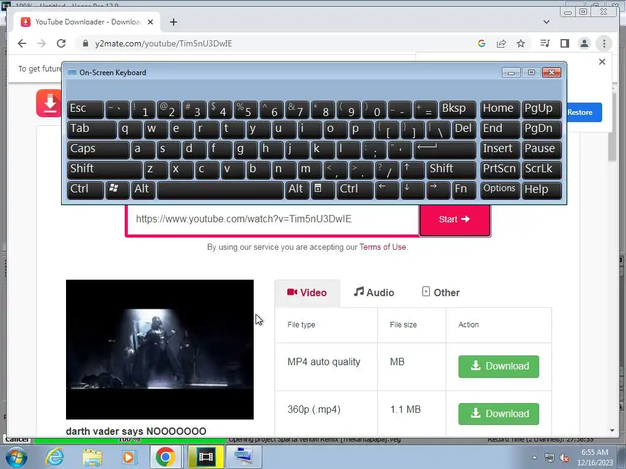This screenshot has height=469, width=626.
Task: Click Help key on On-Screen Keyboard
Action: click(542, 190)
